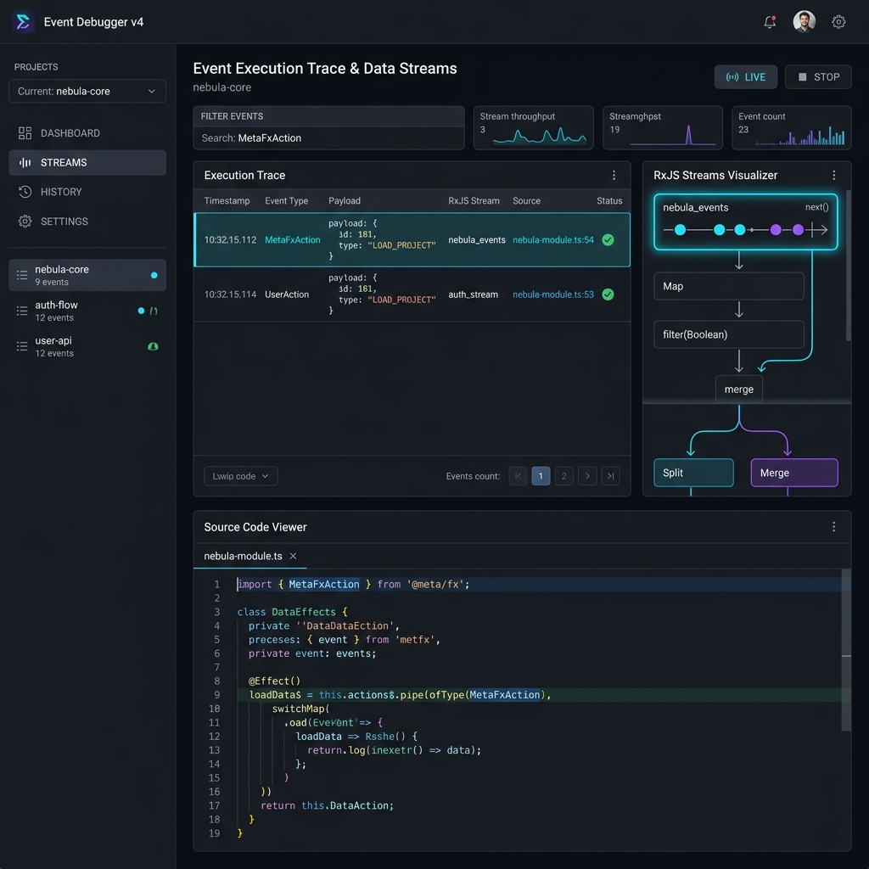This screenshot has width=869, height=869.
Task: Jump to the last events page
Action: [610, 476]
